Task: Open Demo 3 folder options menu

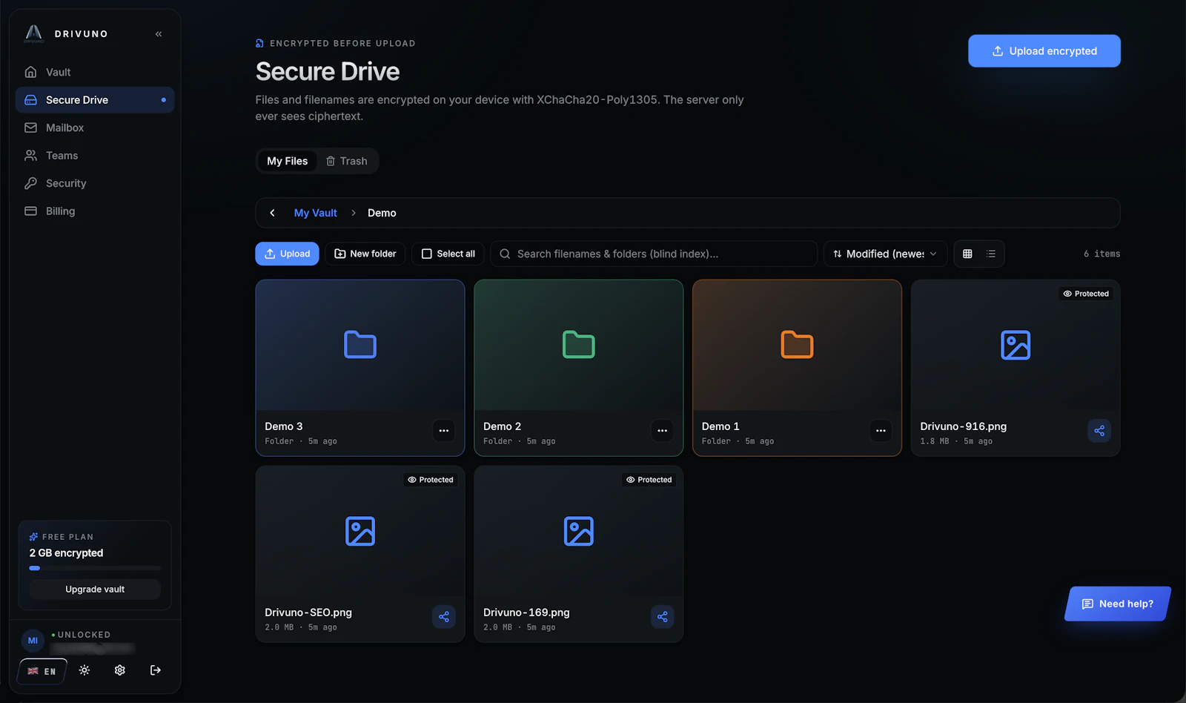Action: pos(444,431)
